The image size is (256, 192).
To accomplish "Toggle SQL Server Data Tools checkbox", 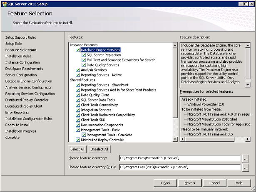I will coord(78,100).
